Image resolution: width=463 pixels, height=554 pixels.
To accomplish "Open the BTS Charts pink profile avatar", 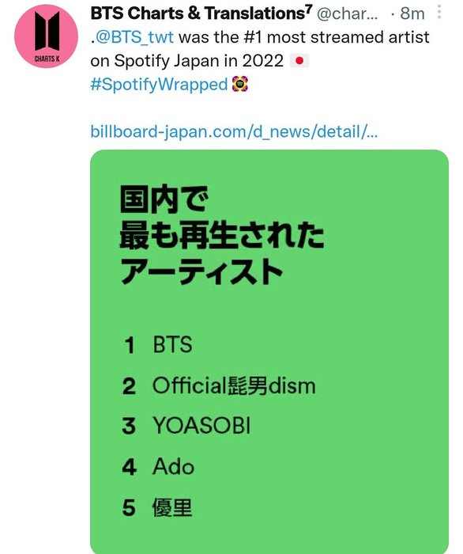I will coord(46,36).
